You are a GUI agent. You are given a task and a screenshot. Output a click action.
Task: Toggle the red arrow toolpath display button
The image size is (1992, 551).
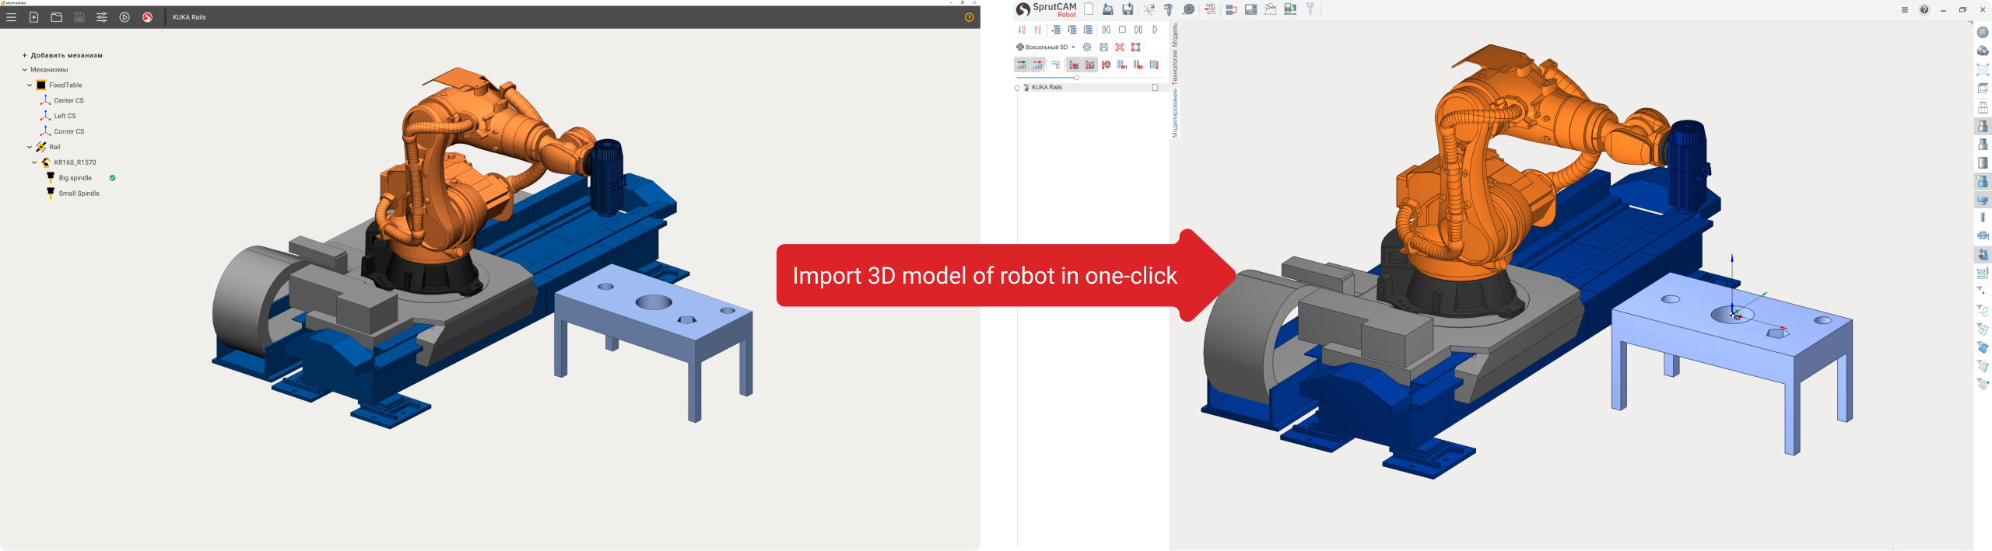[x=1038, y=65]
